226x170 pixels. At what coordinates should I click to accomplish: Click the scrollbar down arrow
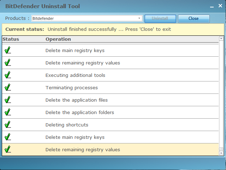pyautogui.click(x=221, y=153)
